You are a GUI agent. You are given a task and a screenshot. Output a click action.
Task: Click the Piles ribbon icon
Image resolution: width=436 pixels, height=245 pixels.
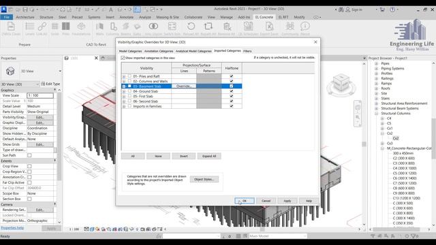point(65,27)
